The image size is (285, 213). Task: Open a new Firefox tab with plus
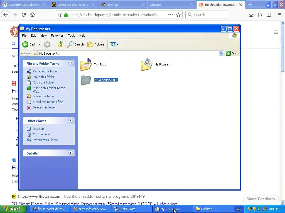pyautogui.click(x=250, y=5)
